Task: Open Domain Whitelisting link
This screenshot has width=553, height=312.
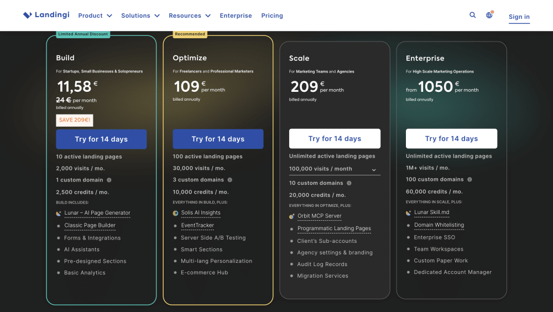Action: (x=439, y=225)
